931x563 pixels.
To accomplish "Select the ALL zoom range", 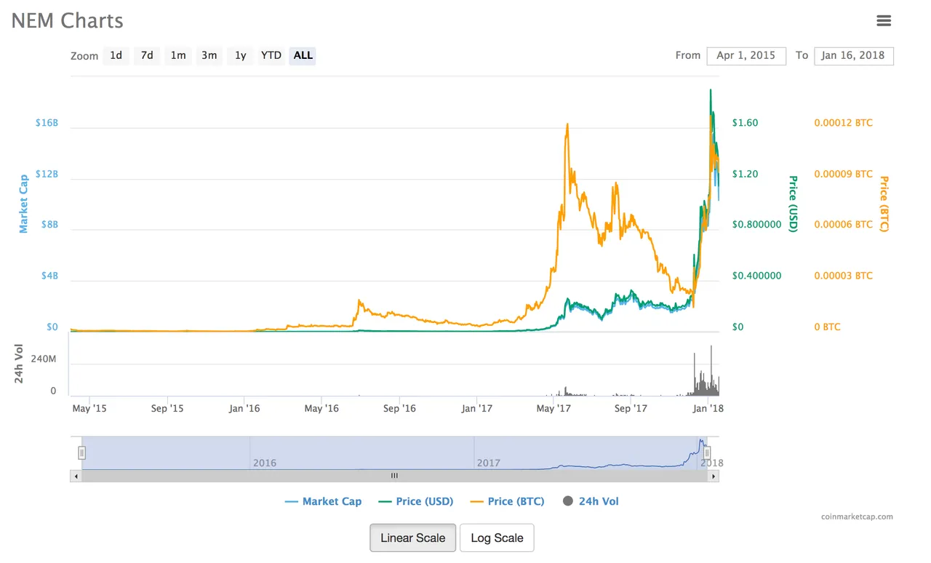I will (303, 55).
